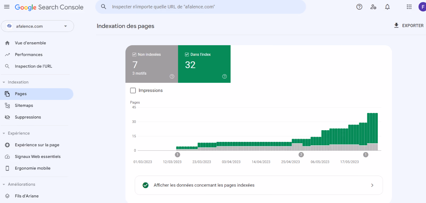This screenshot has width=426, height=203.
Task: Open the Google apps grid
Action: (409, 7)
